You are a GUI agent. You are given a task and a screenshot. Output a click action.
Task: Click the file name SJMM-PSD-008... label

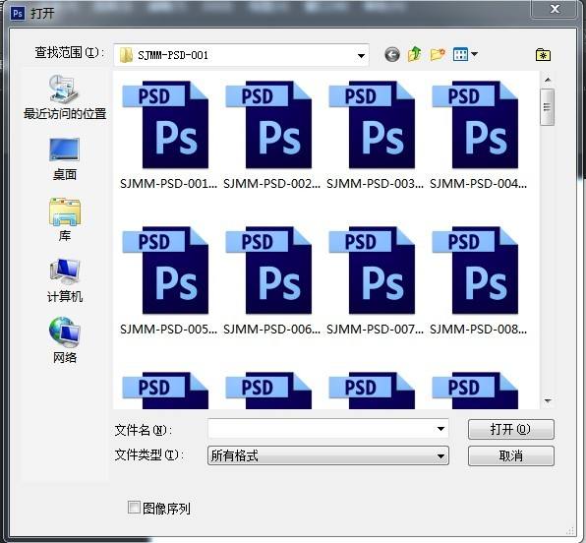point(478,330)
